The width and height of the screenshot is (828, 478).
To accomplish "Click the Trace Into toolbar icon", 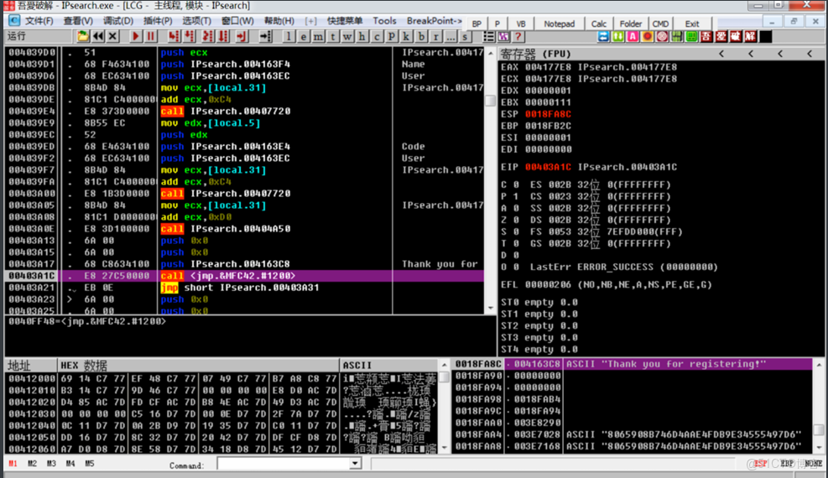I will tap(208, 36).
